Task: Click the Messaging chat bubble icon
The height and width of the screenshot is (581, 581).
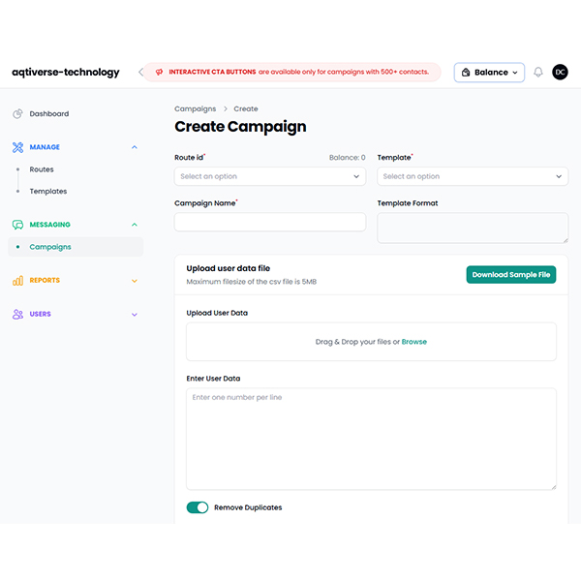Action: pos(17,225)
